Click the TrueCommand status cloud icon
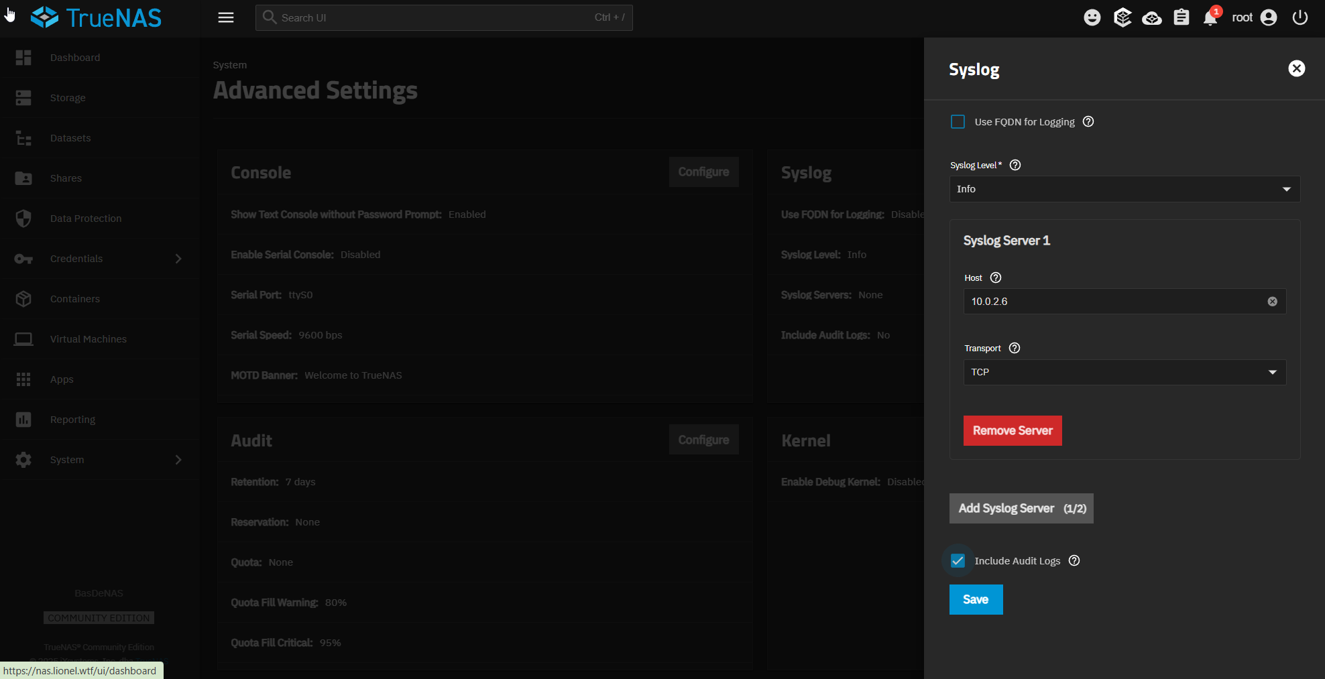This screenshot has width=1325, height=679. (1151, 18)
